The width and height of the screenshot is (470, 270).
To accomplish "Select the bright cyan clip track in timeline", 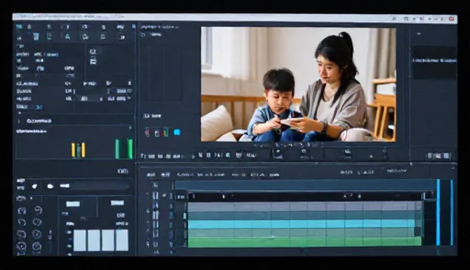I will point(301,225).
